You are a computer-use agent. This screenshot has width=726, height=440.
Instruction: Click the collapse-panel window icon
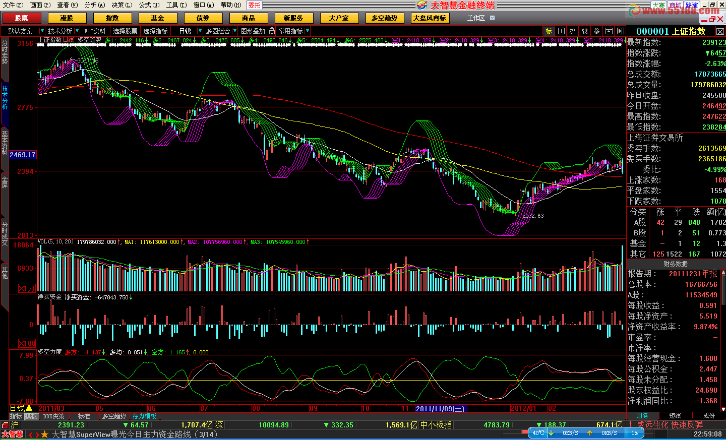click(609, 31)
